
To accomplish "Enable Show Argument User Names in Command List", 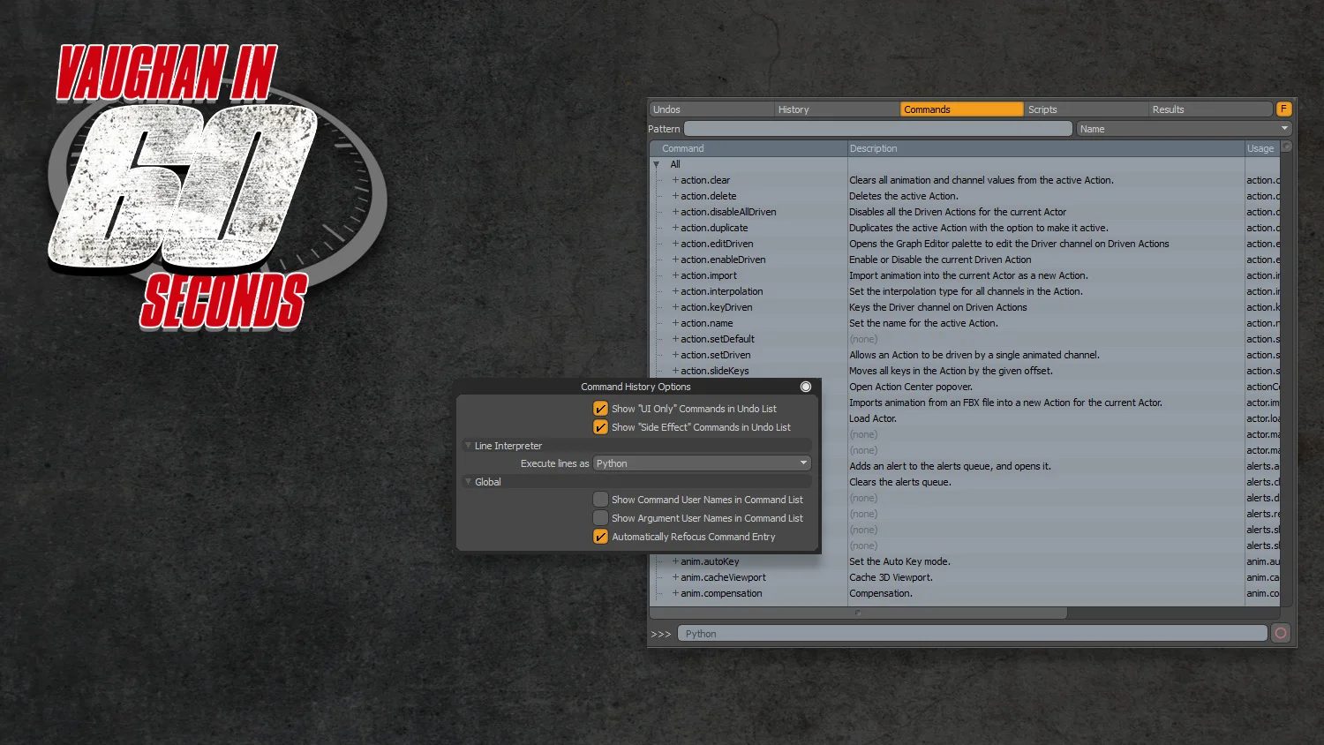I will 600,518.
